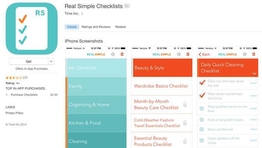Screen dimensions: 262x148
Task: Open hamburger menu in second screenshot
Action: (188, 54)
